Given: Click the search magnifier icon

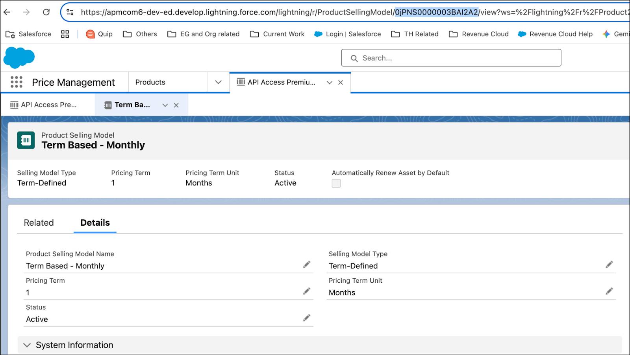Looking at the screenshot, I should (354, 58).
